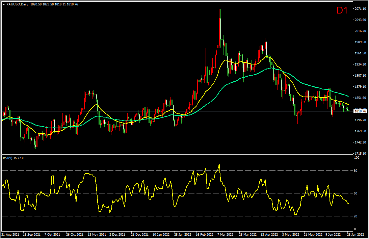Click the 2071.10 price axis label

[x=360, y=9]
